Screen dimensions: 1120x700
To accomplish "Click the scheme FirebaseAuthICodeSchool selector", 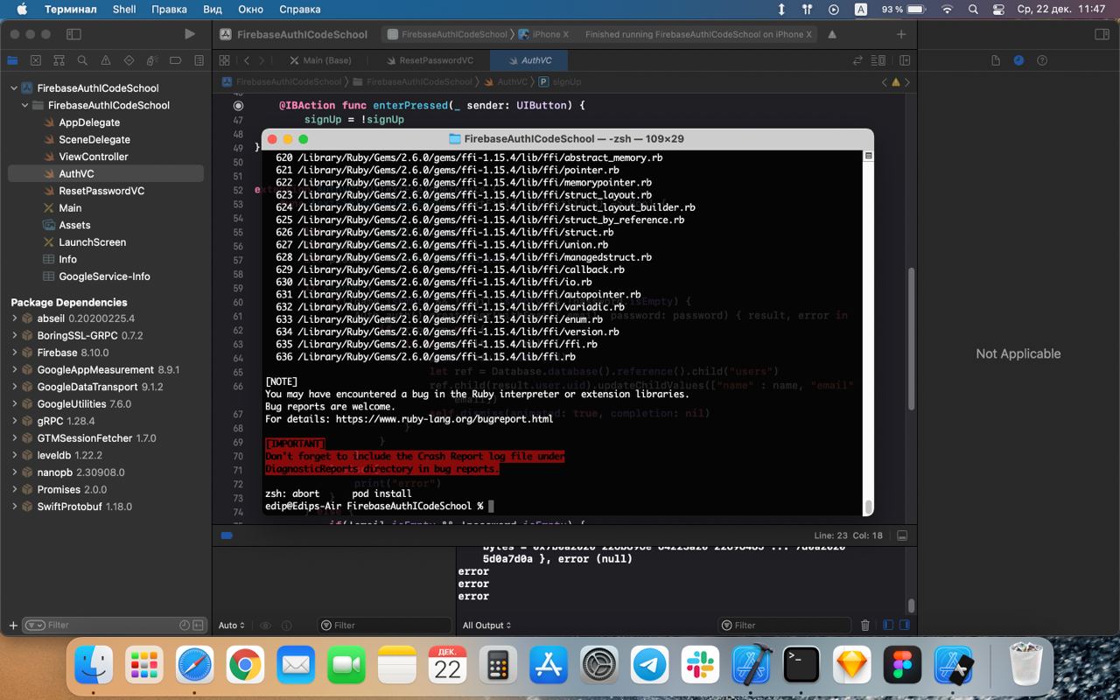I will click(x=448, y=34).
